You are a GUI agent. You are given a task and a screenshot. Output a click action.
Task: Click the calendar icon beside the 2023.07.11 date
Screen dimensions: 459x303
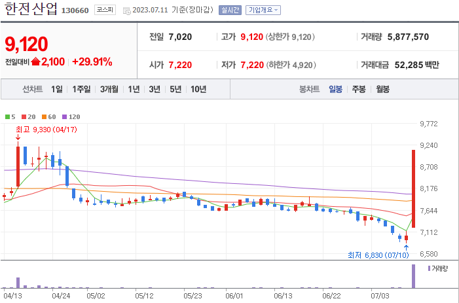127,10
